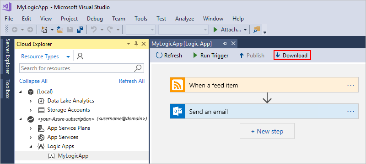The image size is (366, 164).
Task: Open the Redo history dropdown arrow
Action: pyautogui.click(x=118, y=30)
